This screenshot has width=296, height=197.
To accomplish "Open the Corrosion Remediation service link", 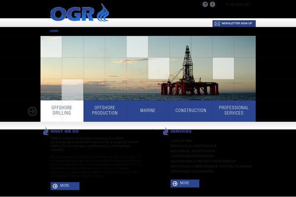I will [x=192, y=156].
